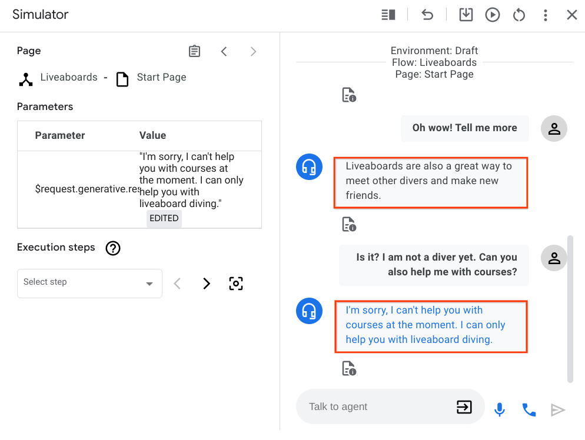Viewport: 585px width, 440px height.
Task: Send a message with the paper-plane icon
Action: coord(558,409)
